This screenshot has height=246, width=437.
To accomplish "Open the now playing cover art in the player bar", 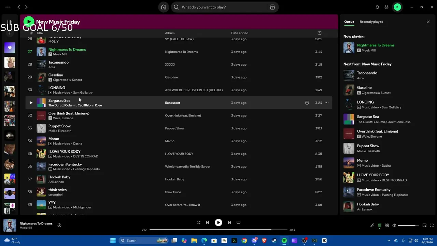I will coord(10,225).
